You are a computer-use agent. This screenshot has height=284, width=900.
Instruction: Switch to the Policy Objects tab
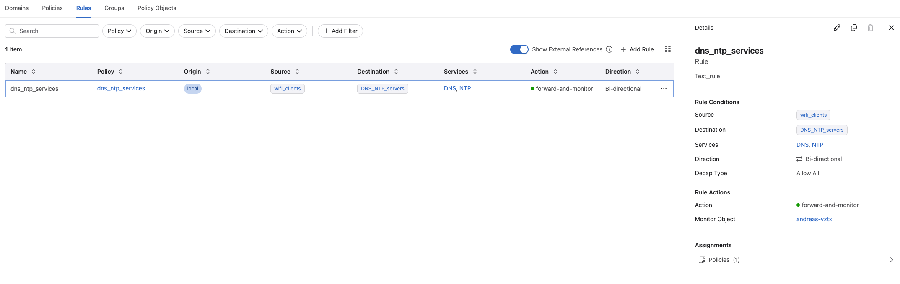(156, 8)
